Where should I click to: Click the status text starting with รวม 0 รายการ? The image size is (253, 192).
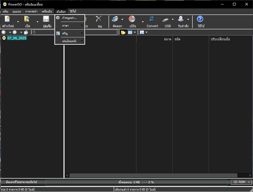18,189
